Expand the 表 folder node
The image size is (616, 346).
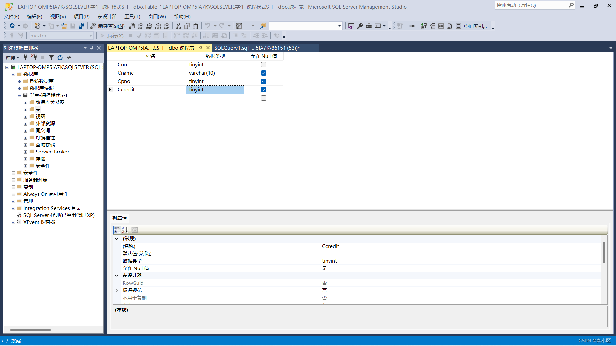[x=25, y=110]
